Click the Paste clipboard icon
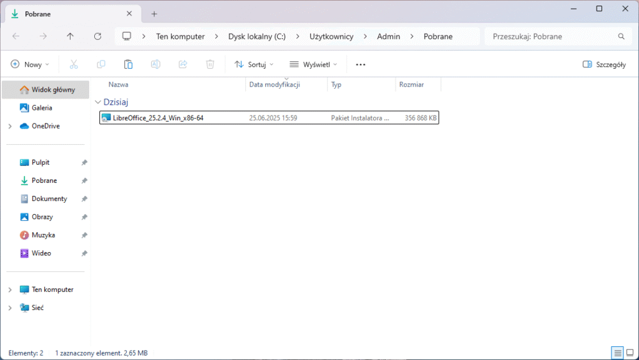Image resolution: width=639 pixels, height=360 pixels. [128, 64]
